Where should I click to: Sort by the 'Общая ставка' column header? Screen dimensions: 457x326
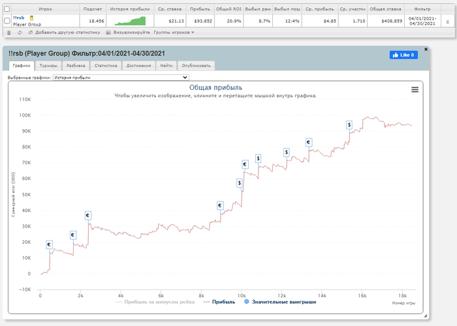pyautogui.click(x=386, y=9)
